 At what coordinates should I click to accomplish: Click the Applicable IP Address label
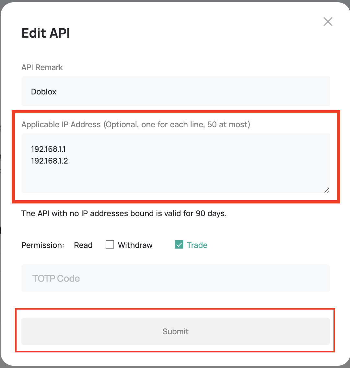coord(135,125)
